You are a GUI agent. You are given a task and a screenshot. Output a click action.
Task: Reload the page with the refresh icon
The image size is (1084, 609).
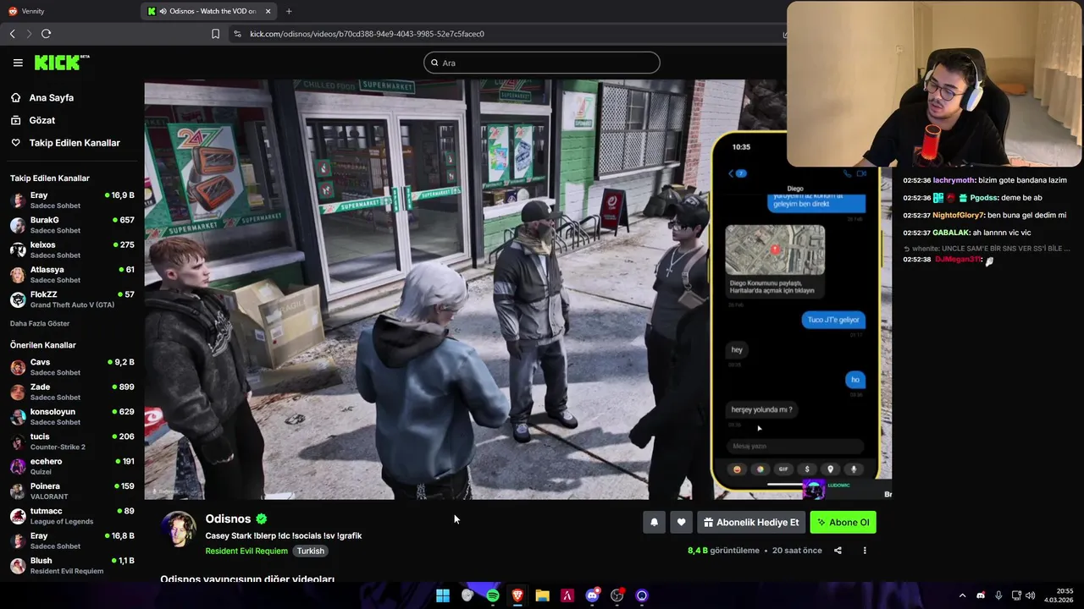click(x=46, y=34)
